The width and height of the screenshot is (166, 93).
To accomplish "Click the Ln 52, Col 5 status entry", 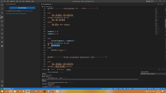I will (x=107, y=89).
